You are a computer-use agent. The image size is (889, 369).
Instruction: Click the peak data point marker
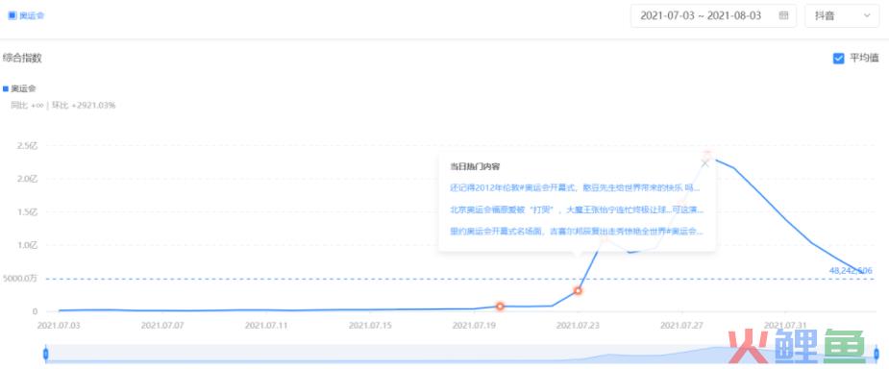pyautogui.click(x=707, y=154)
